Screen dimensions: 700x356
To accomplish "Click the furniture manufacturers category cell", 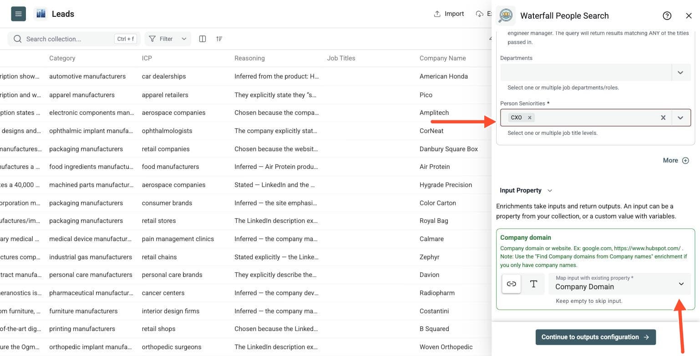I will pos(83,311).
